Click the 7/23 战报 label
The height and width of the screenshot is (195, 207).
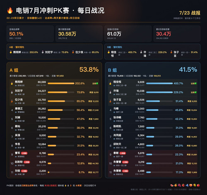190,13
